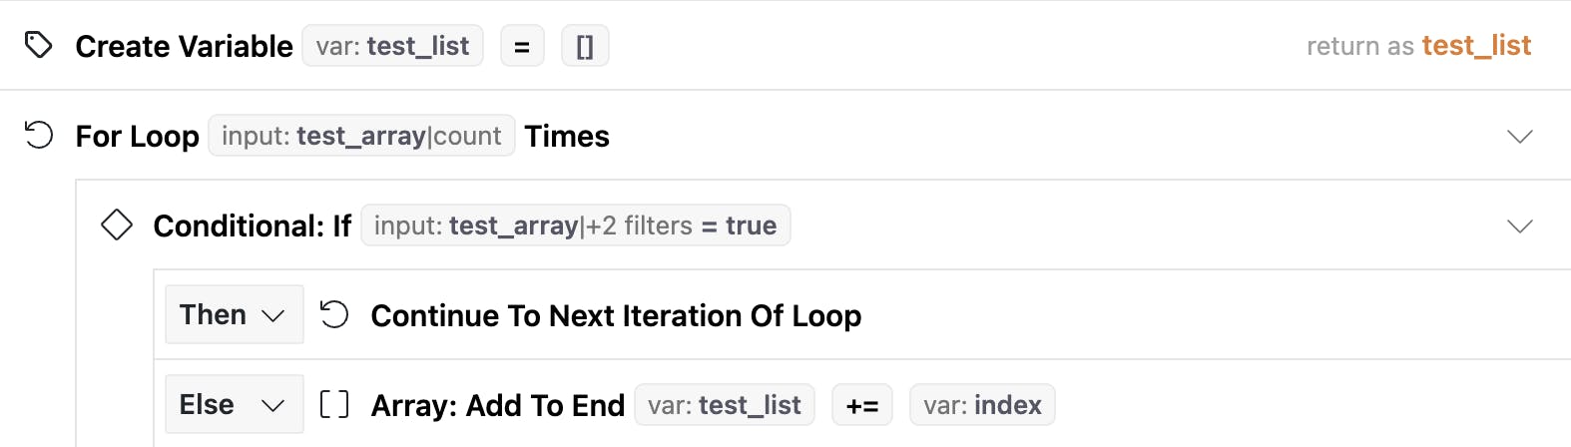Click the diamond icon beside Conditional: If
The height and width of the screenshot is (447, 1571).
coord(117,224)
